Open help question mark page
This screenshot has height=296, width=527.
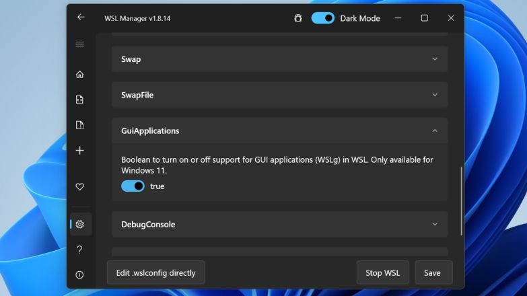(x=79, y=250)
